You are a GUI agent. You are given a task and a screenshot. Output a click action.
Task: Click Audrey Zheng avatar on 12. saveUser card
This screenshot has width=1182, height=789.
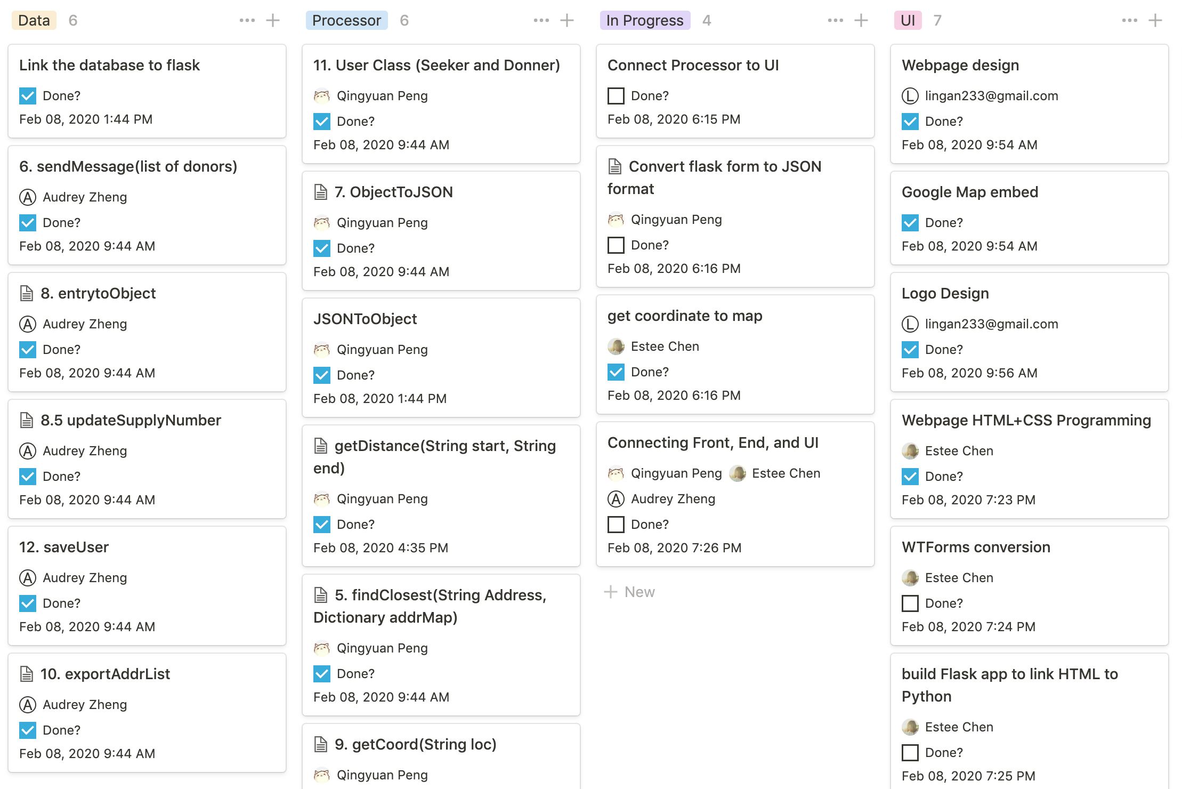click(x=28, y=578)
